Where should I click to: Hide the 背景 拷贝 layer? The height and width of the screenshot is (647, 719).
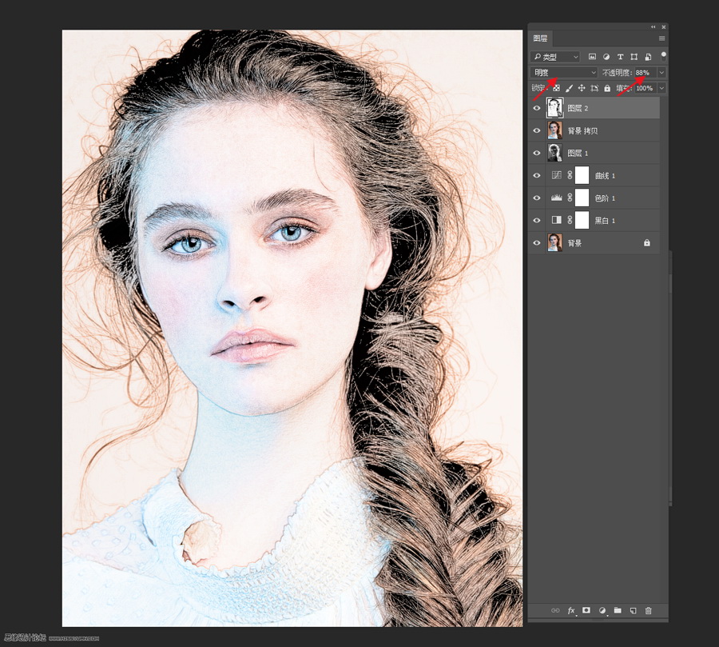(x=537, y=131)
